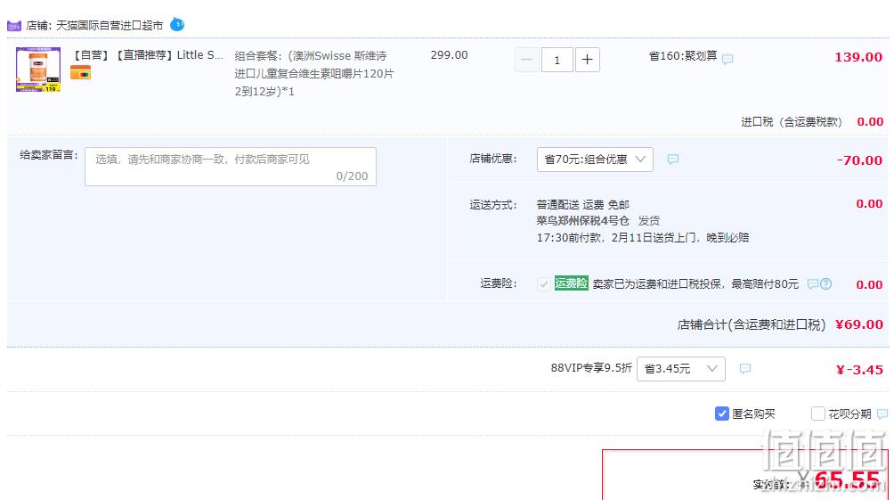Click the -70.00 discount amount
This screenshot has width=894, height=500.
pyautogui.click(x=859, y=160)
